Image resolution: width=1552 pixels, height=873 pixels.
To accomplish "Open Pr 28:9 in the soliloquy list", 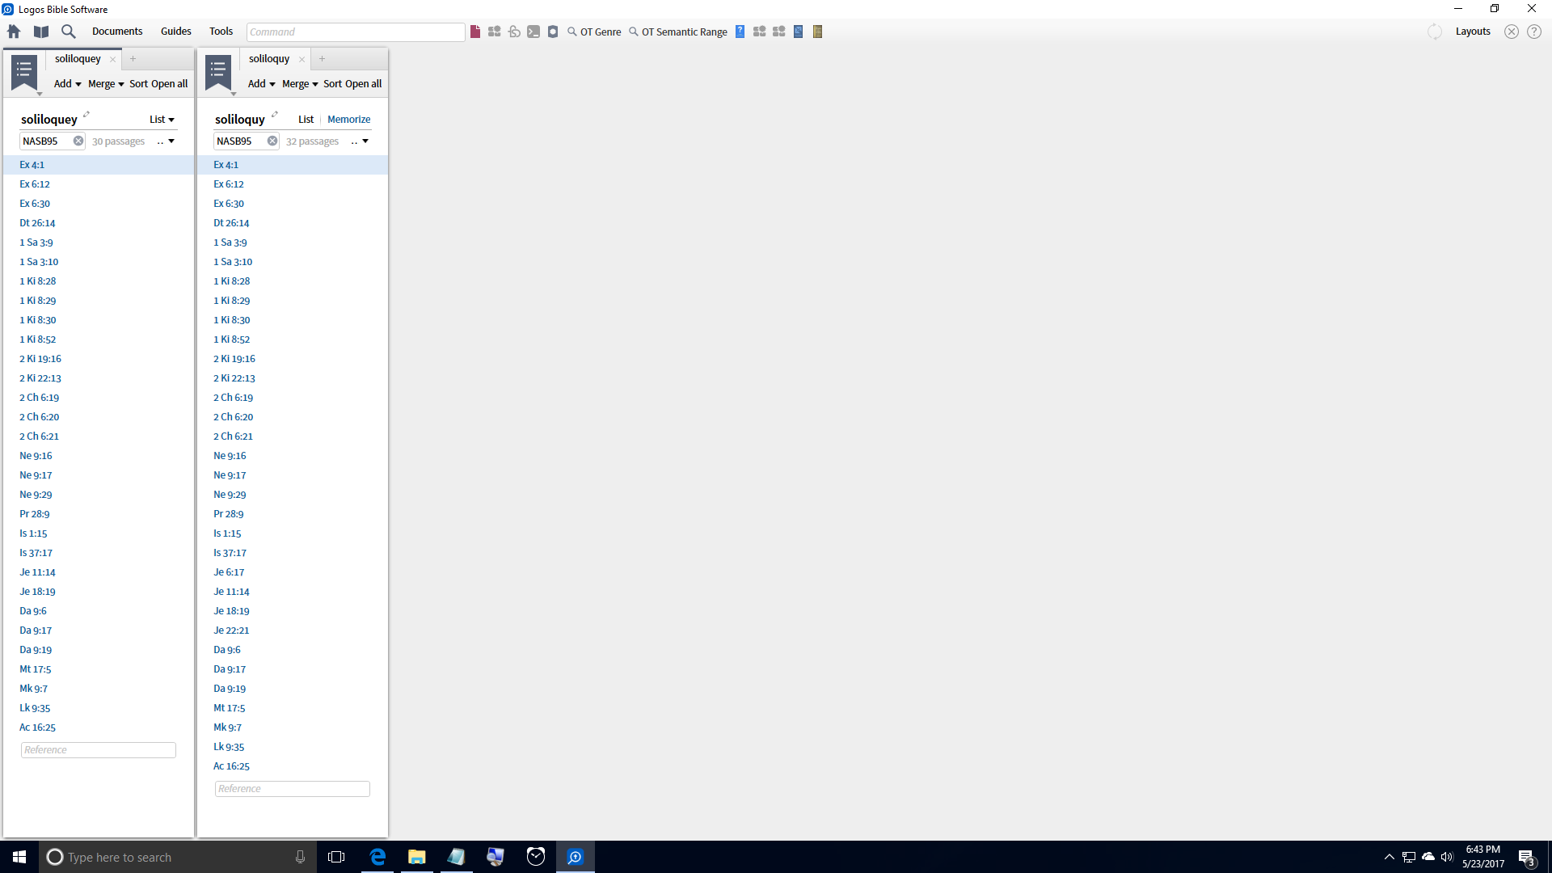I will 229,514.
